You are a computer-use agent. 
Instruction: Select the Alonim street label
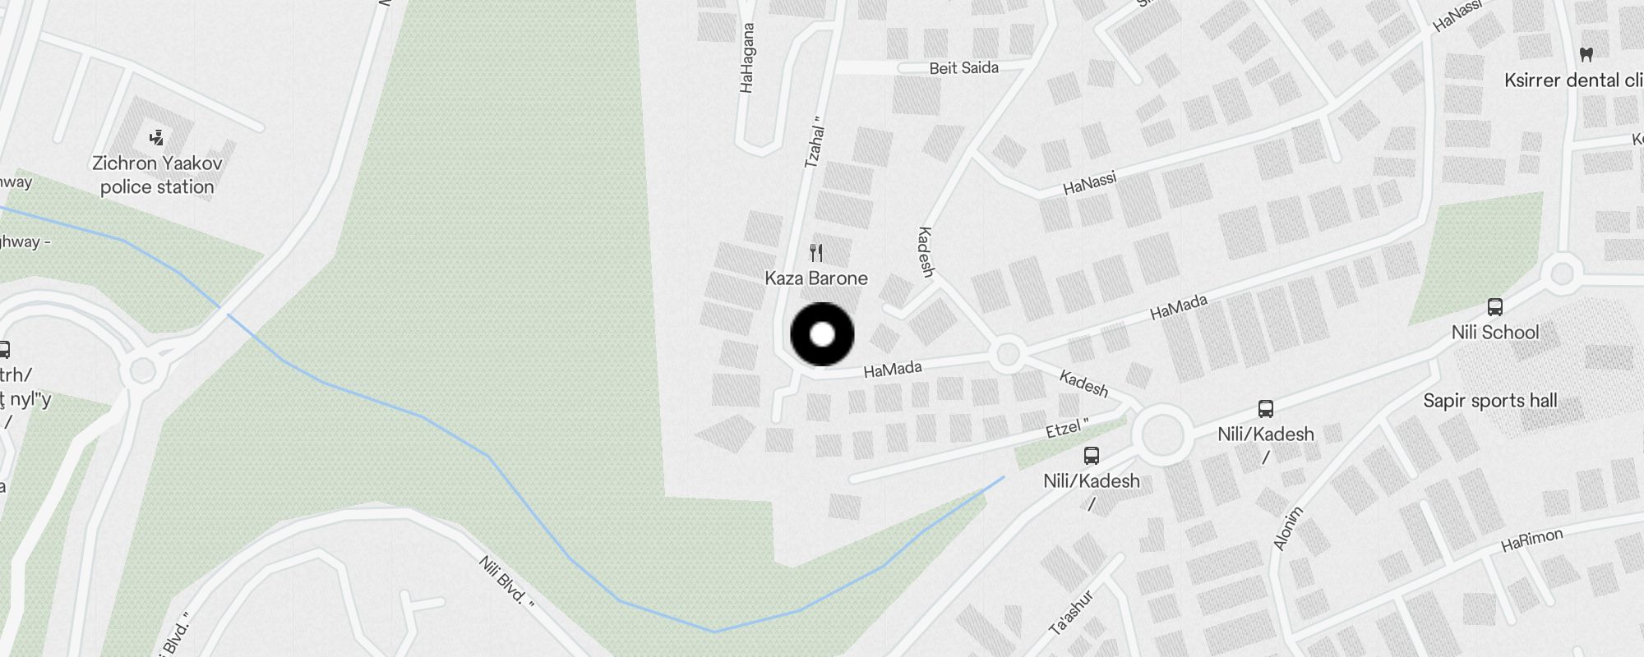point(1288,528)
